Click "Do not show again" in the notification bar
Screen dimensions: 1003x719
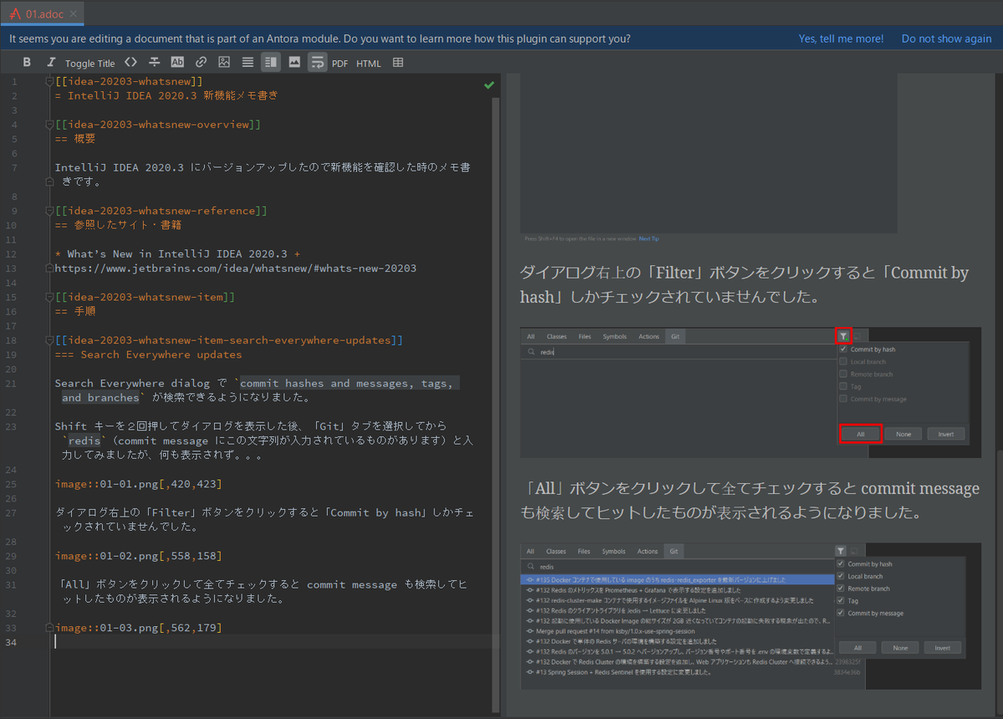(x=945, y=38)
